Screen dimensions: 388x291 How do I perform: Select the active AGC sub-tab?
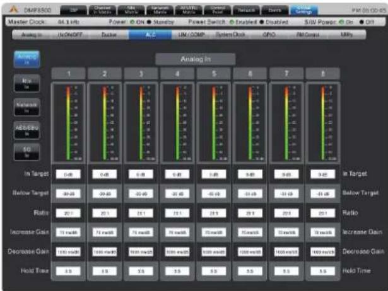pyautogui.click(x=150, y=35)
